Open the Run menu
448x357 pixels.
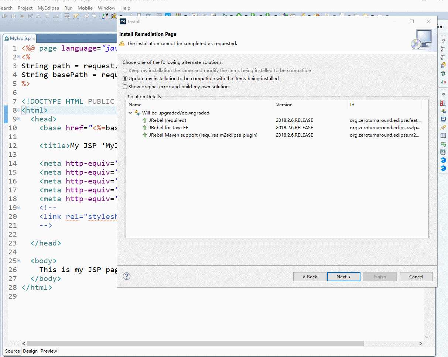(68, 8)
